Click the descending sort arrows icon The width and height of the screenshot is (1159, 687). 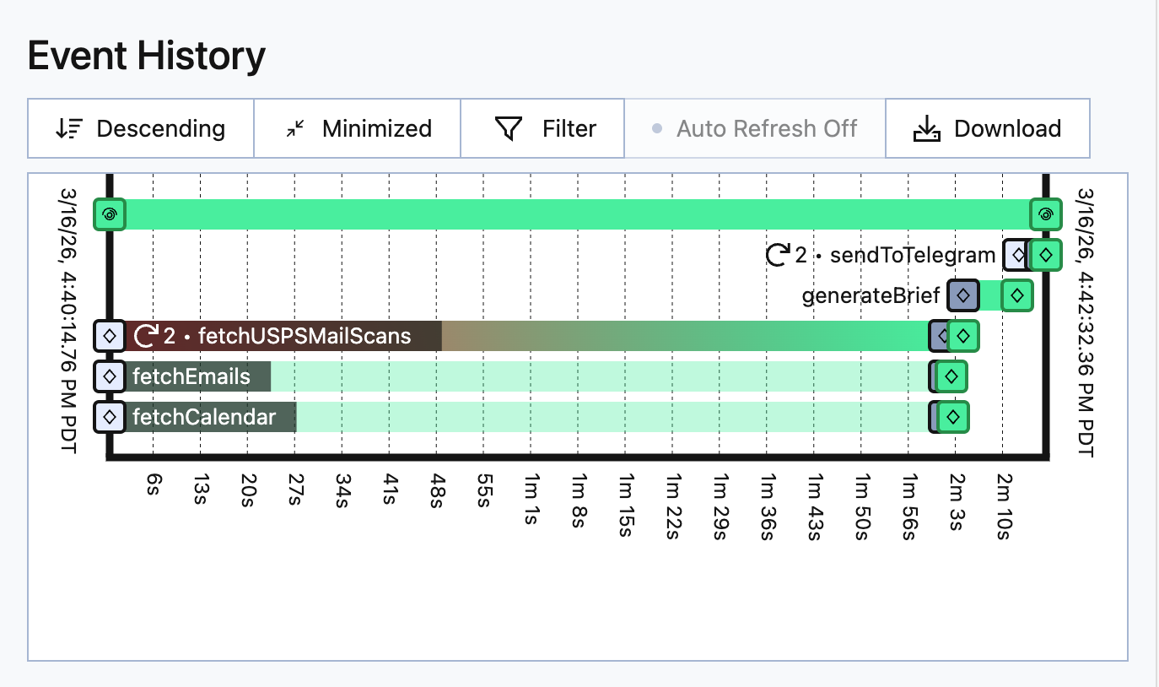click(x=67, y=128)
